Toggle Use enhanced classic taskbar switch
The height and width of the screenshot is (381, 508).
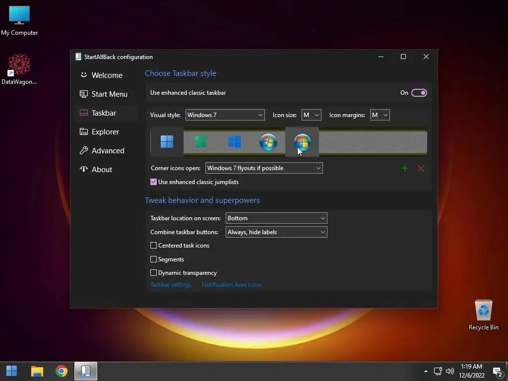pyautogui.click(x=419, y=93)
